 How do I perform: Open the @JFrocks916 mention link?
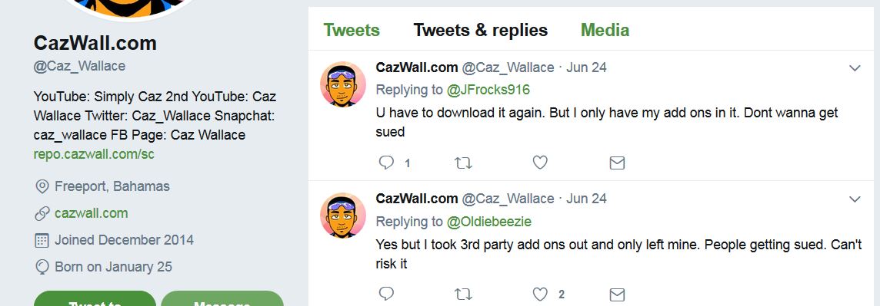pyautogui.click(x=488, y=90)
